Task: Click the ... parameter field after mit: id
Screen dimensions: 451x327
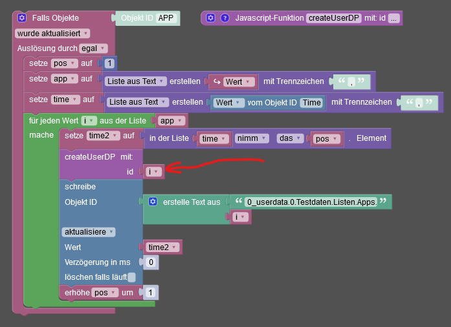Action: (x=394, y=18)
